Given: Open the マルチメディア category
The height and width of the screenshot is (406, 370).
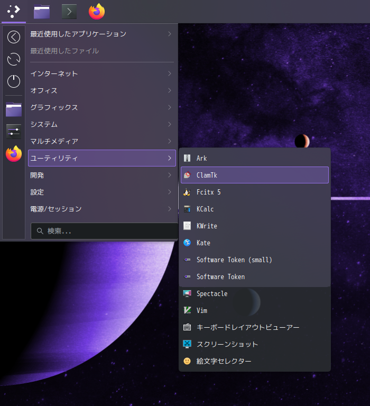Looking at the screenshot, I should click(102, 141).
